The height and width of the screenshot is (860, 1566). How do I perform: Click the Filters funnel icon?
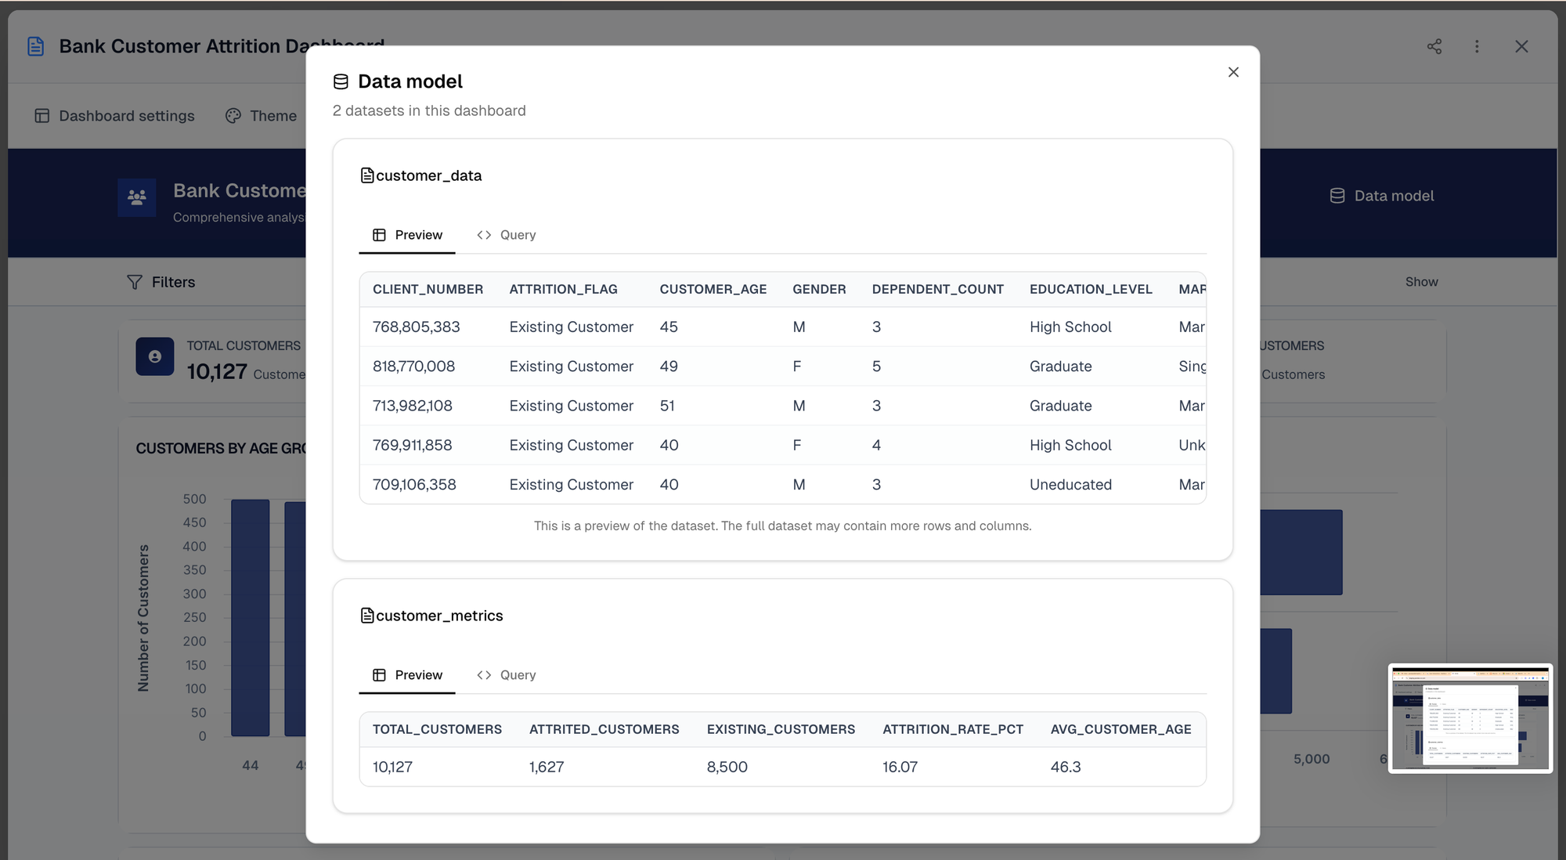coord(135,282)
